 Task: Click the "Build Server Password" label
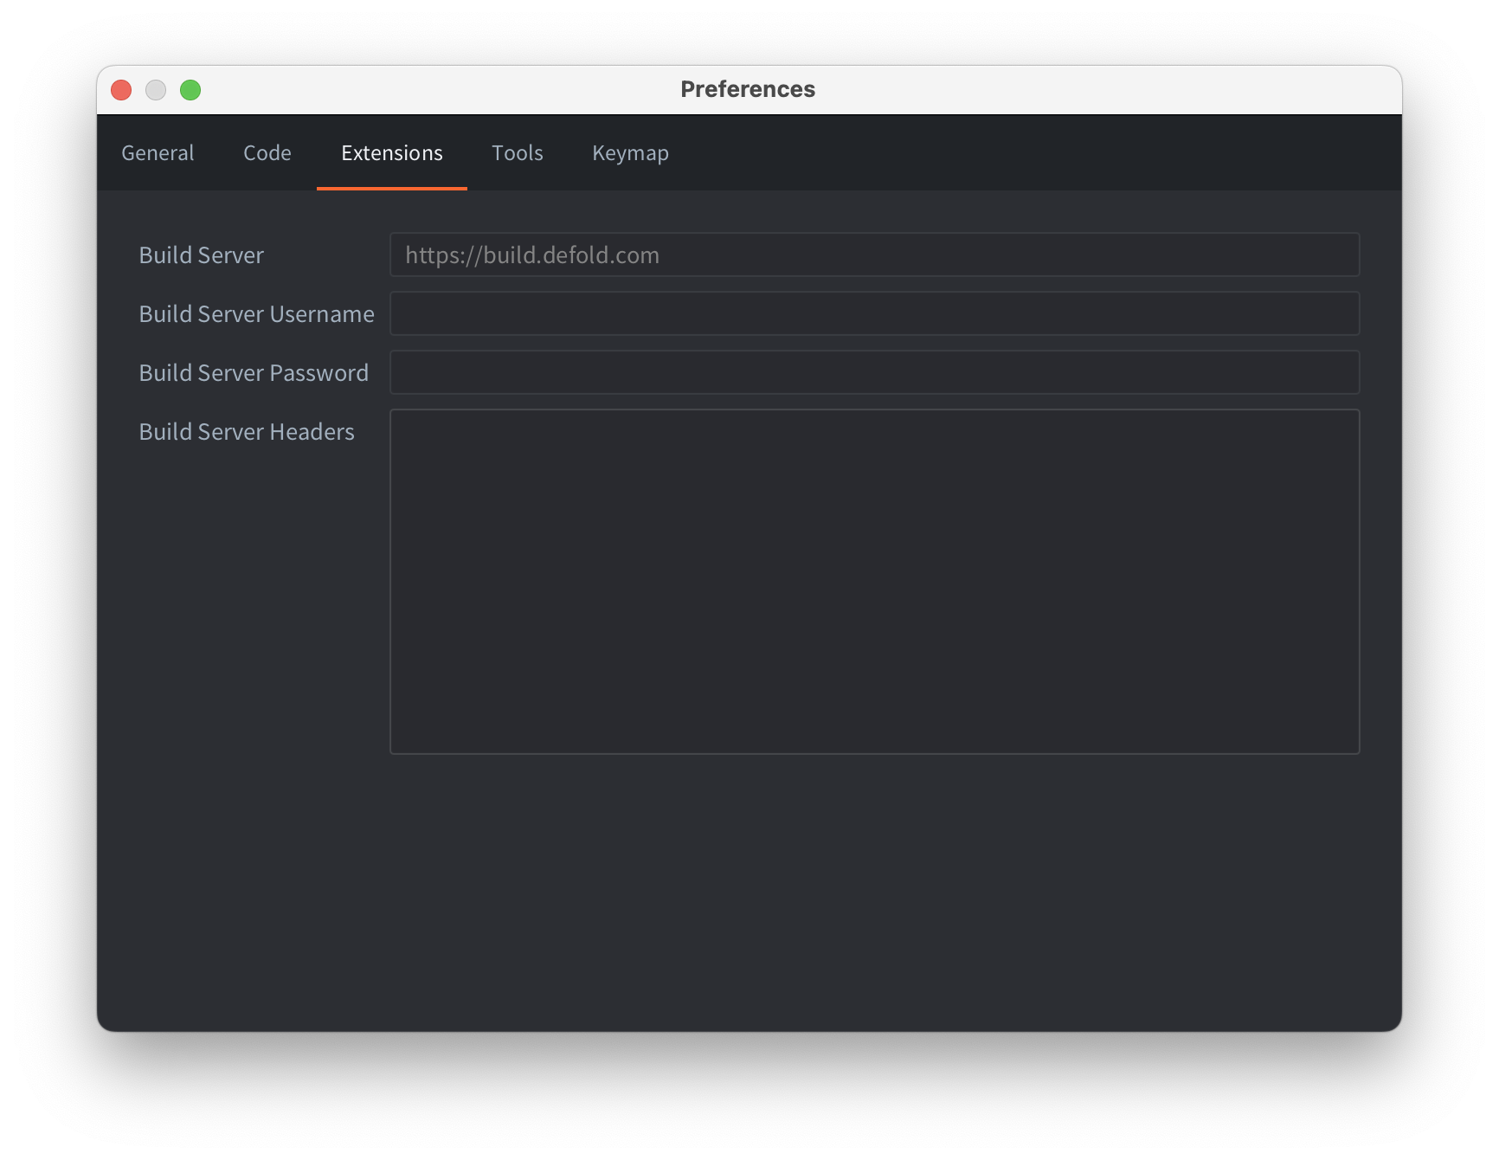254,373
